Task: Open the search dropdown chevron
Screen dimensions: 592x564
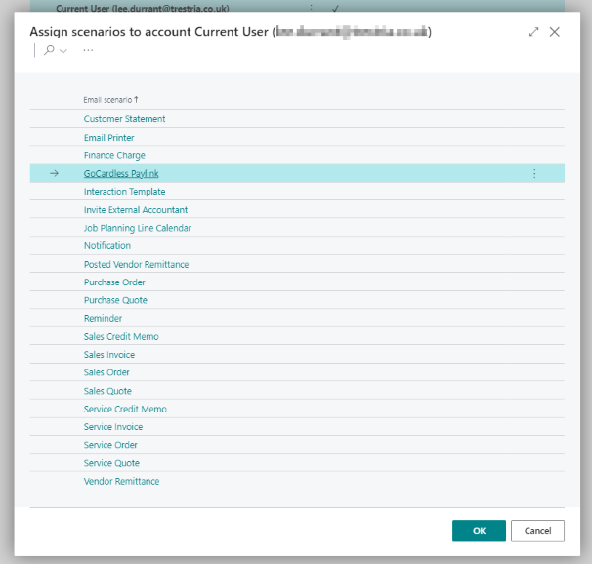Action: click(x=63, y=50)
